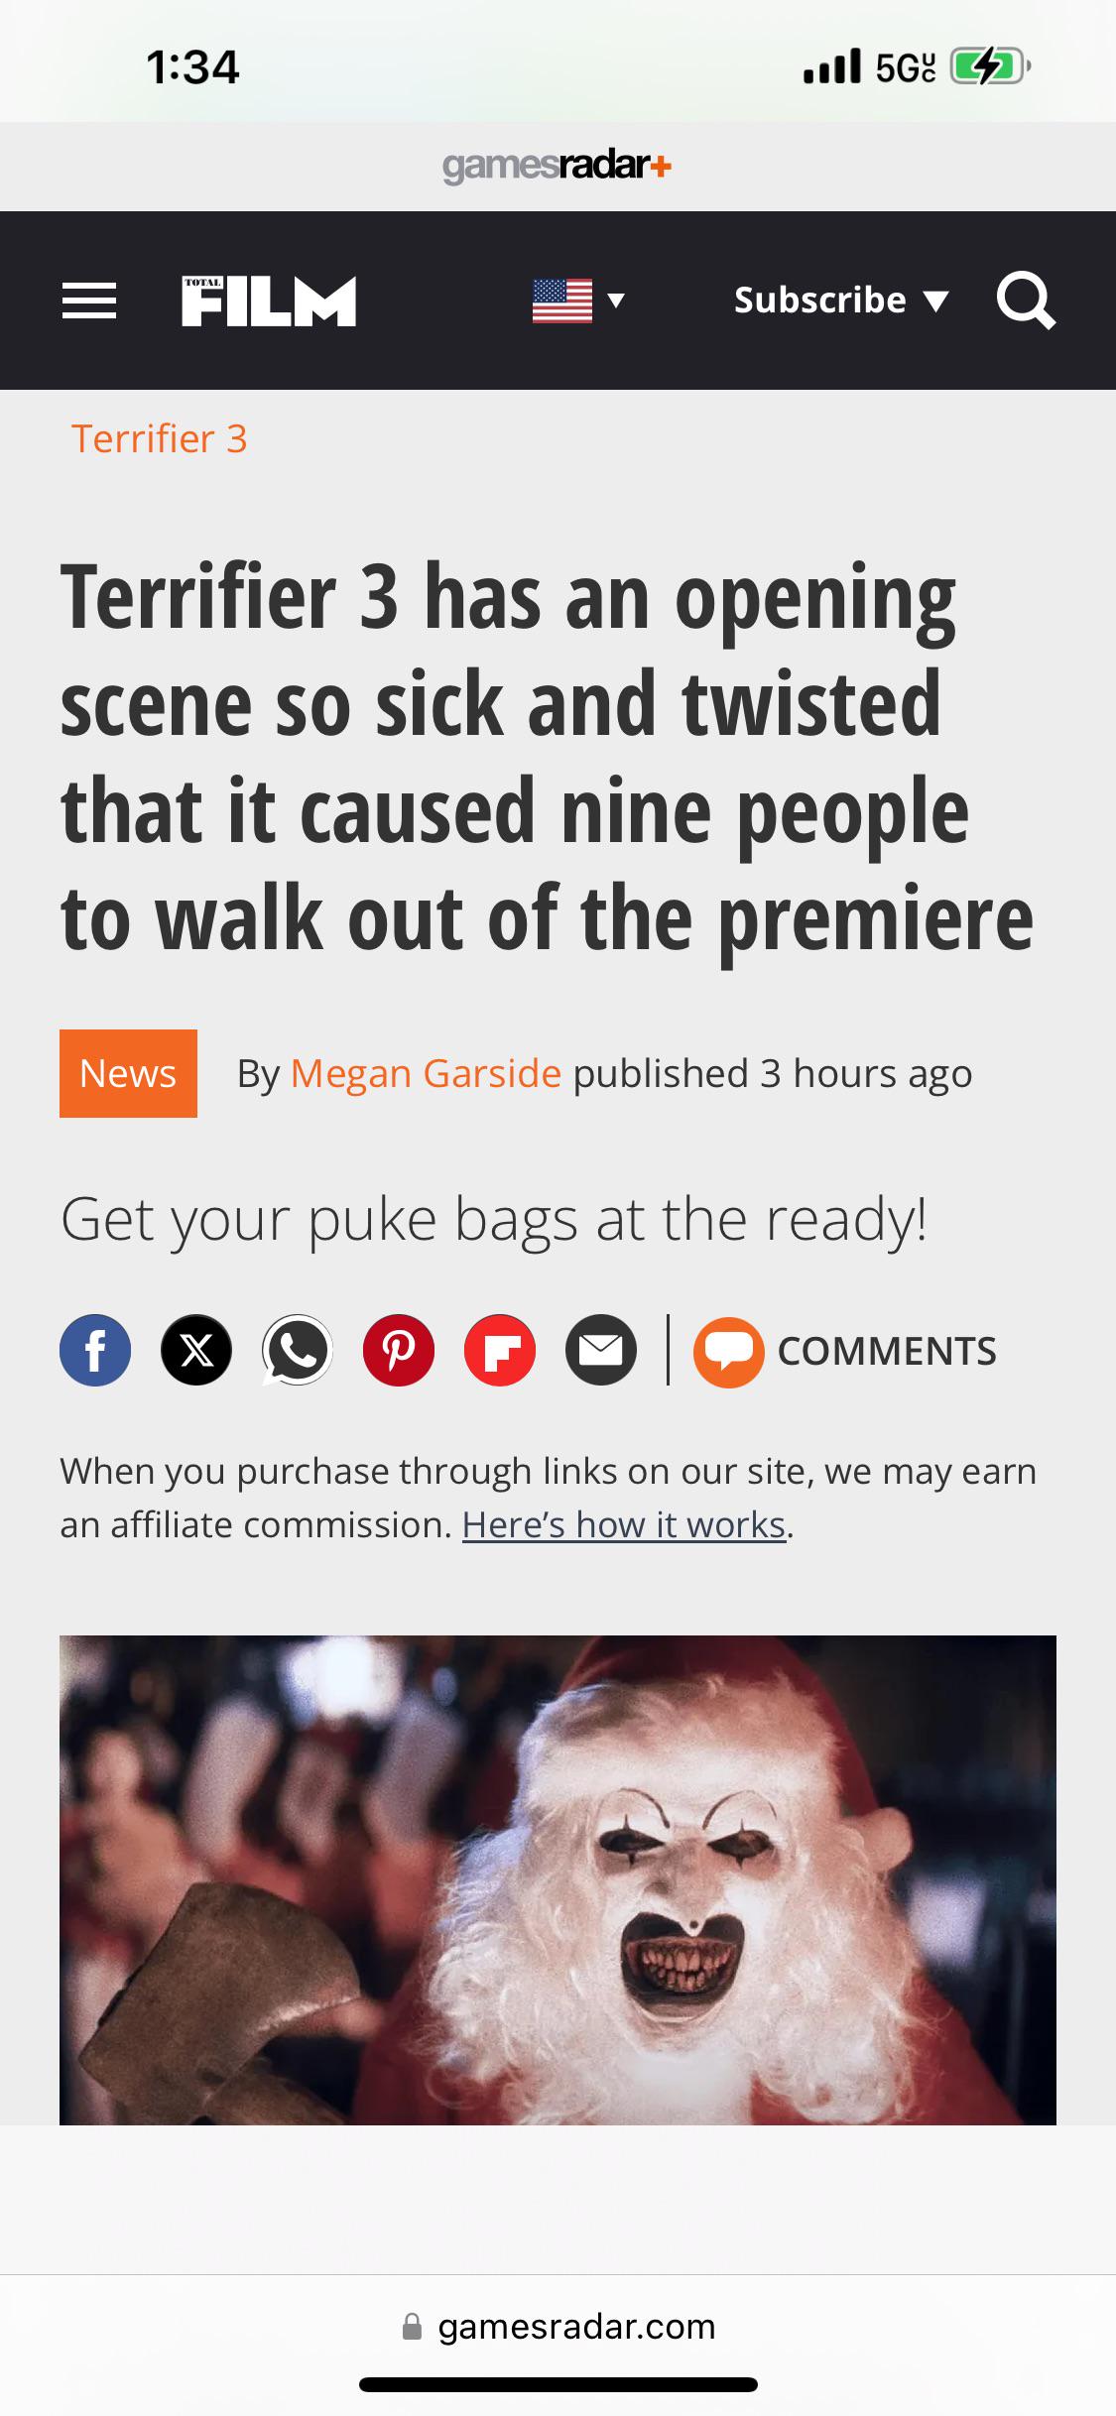Screen dimensions: 1116x2416
Task: Open the Terrifier 3 topic link
Action: click(159, 438)
